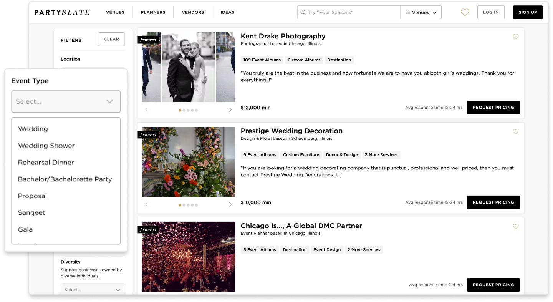This screenshot has width=553, height=302.
Task: Choose Wedding Shower from event type list
Action: [46, 146]
